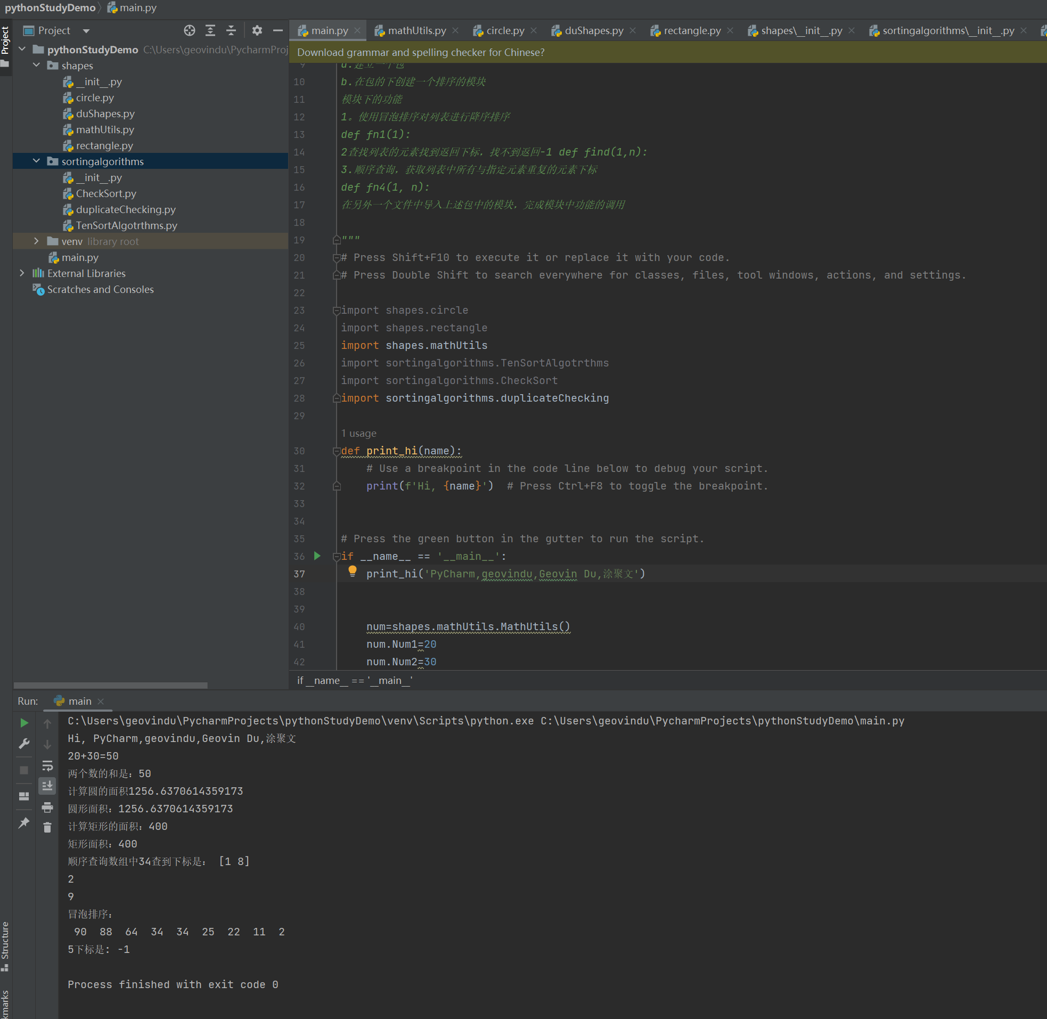The height and width of the screenshot is (1019, 1047).
Task: Open CheckSort.py in project tree
Action: pos(106,193)
